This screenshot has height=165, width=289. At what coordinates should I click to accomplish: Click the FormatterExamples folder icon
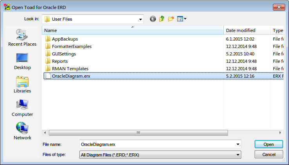[x=48, y=46]
